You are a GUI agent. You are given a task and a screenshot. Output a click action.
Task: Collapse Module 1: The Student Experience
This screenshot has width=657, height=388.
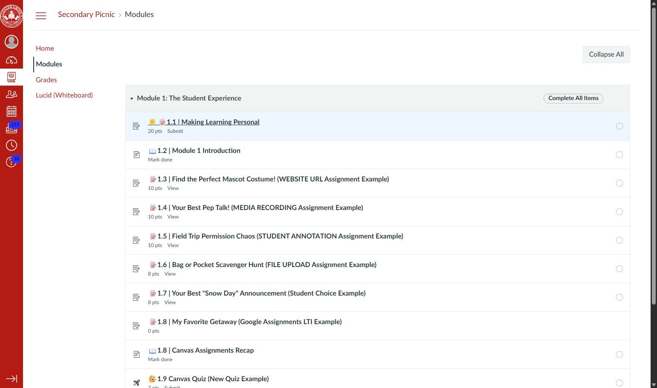pos(132,98)
